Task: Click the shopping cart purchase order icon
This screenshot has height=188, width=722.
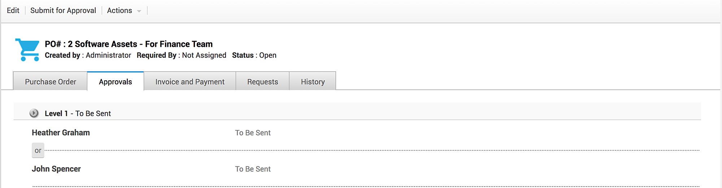Action: click(x=27, y=50)
